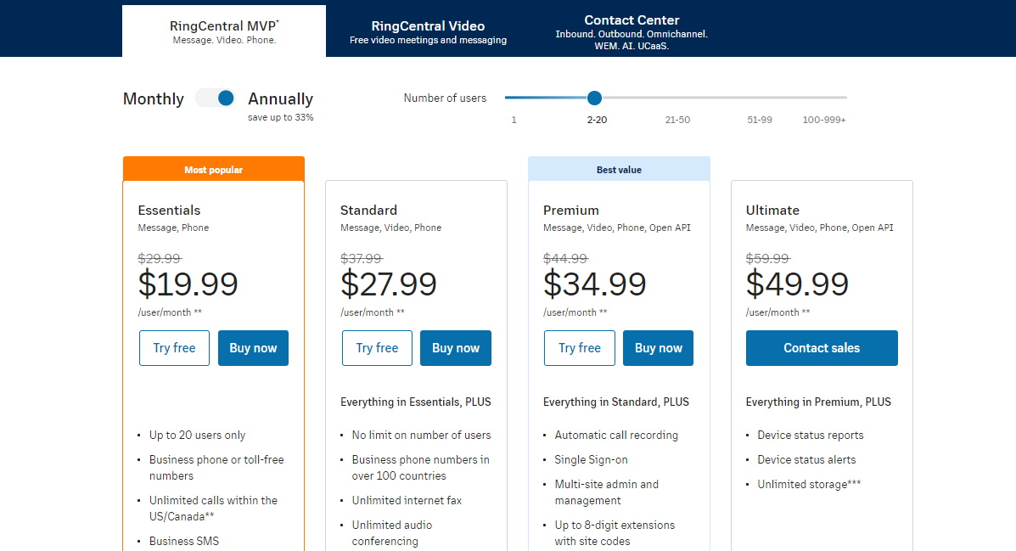The image size is (1016, 551).
Task: Click the crossed-out $59.99 price
Action: pos(768,259)
